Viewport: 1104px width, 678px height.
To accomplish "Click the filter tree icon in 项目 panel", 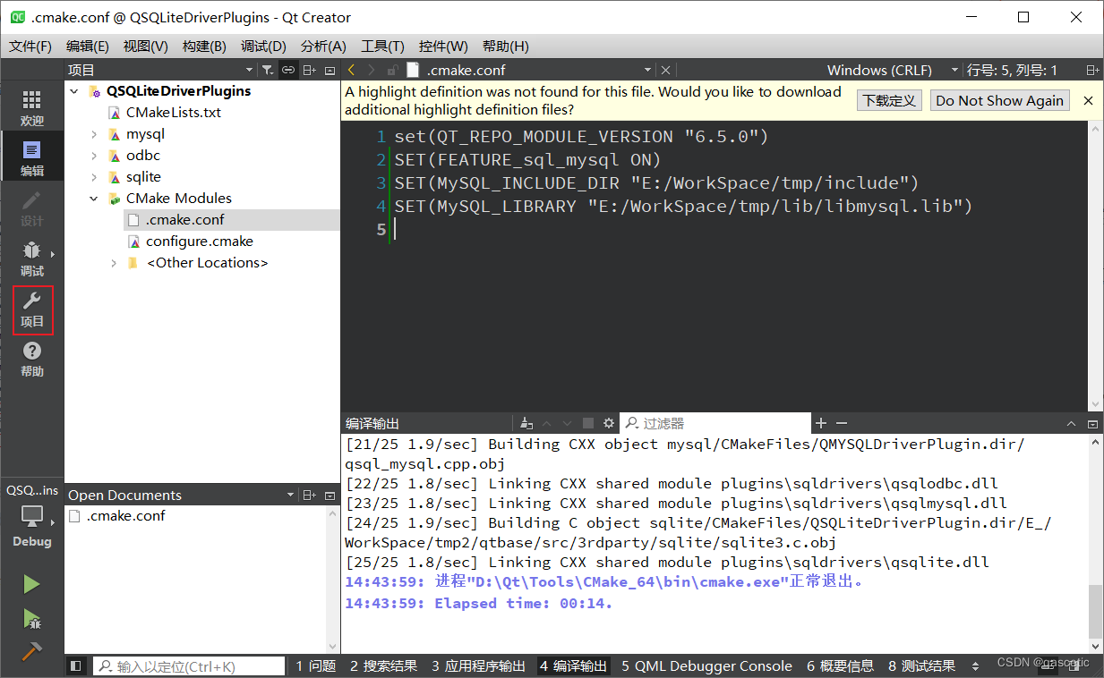I will (x=267, y=70).
